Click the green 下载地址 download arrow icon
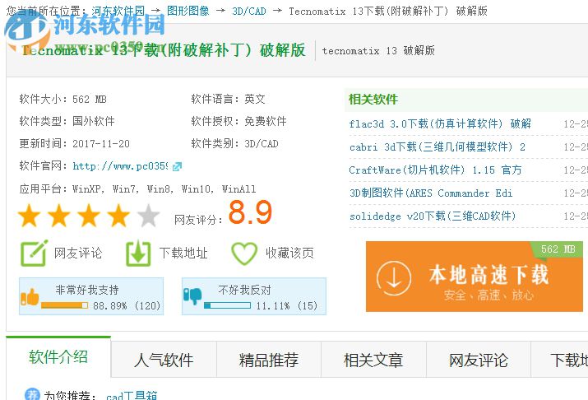 pos(138,253)
